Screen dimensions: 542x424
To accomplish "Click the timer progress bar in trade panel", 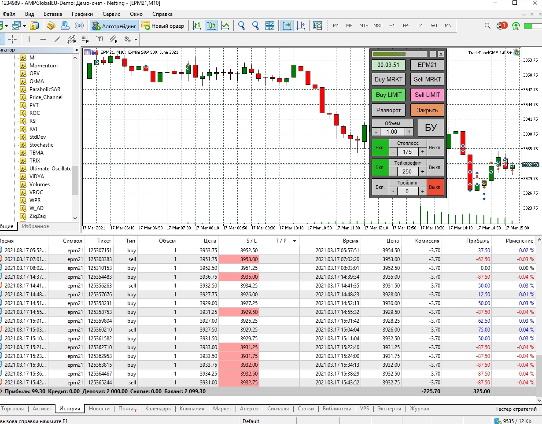I will point(399,54).
